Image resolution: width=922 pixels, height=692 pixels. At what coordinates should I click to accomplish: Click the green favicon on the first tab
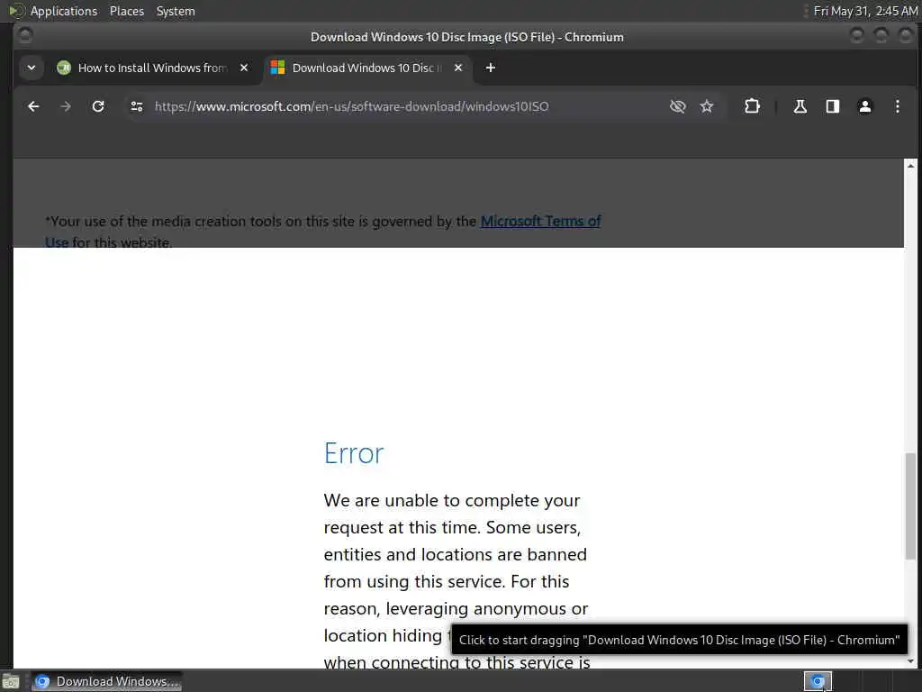click(64, 68)
